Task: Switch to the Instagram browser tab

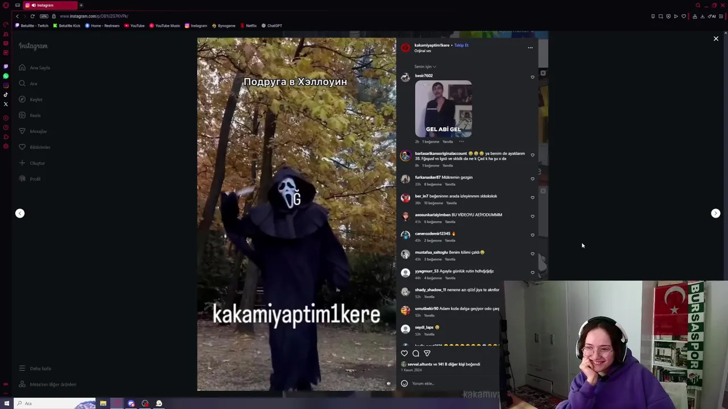Action: click(x=50, y=5)
